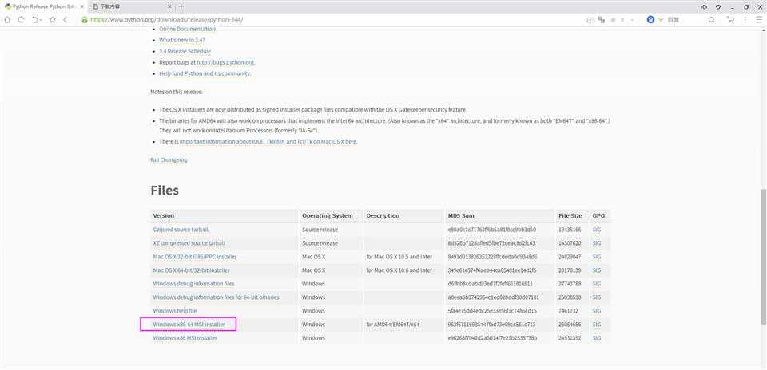Click the magnifier search icon

712,20
